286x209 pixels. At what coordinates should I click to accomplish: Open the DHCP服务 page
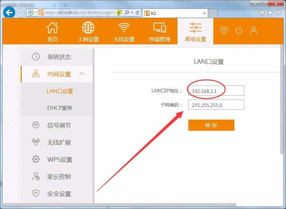coord(60,108)
